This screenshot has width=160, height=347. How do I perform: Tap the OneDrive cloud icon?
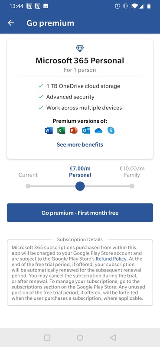98,131
